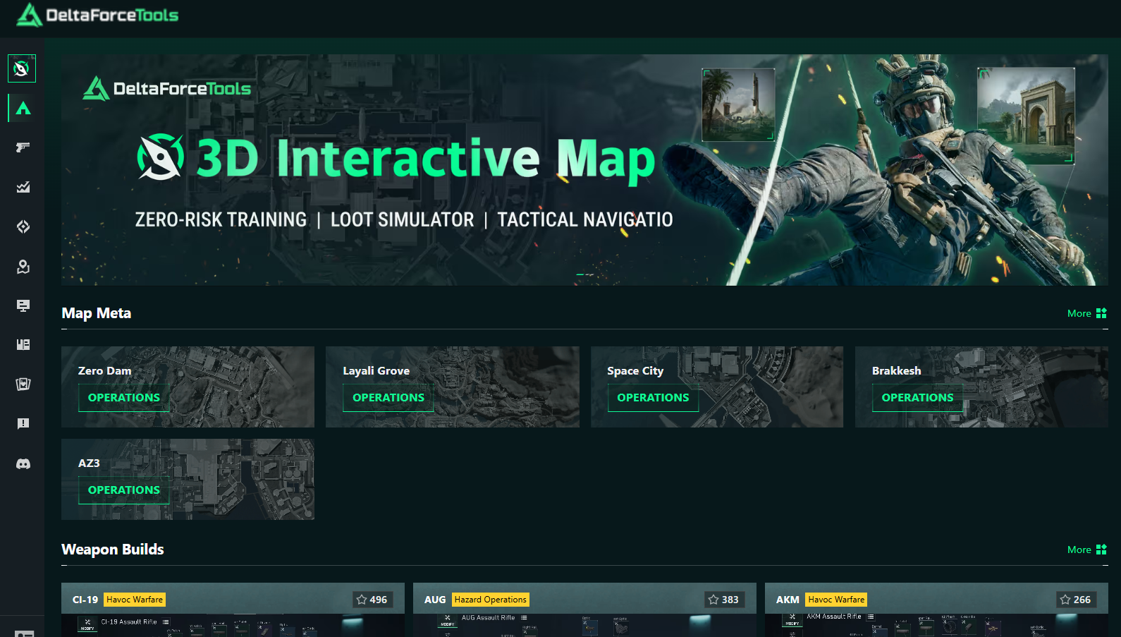Open the Discord sidebar icon
The height and width of the screenshot is (637, 1121).
pyautogui.click(x=23, y=463)
